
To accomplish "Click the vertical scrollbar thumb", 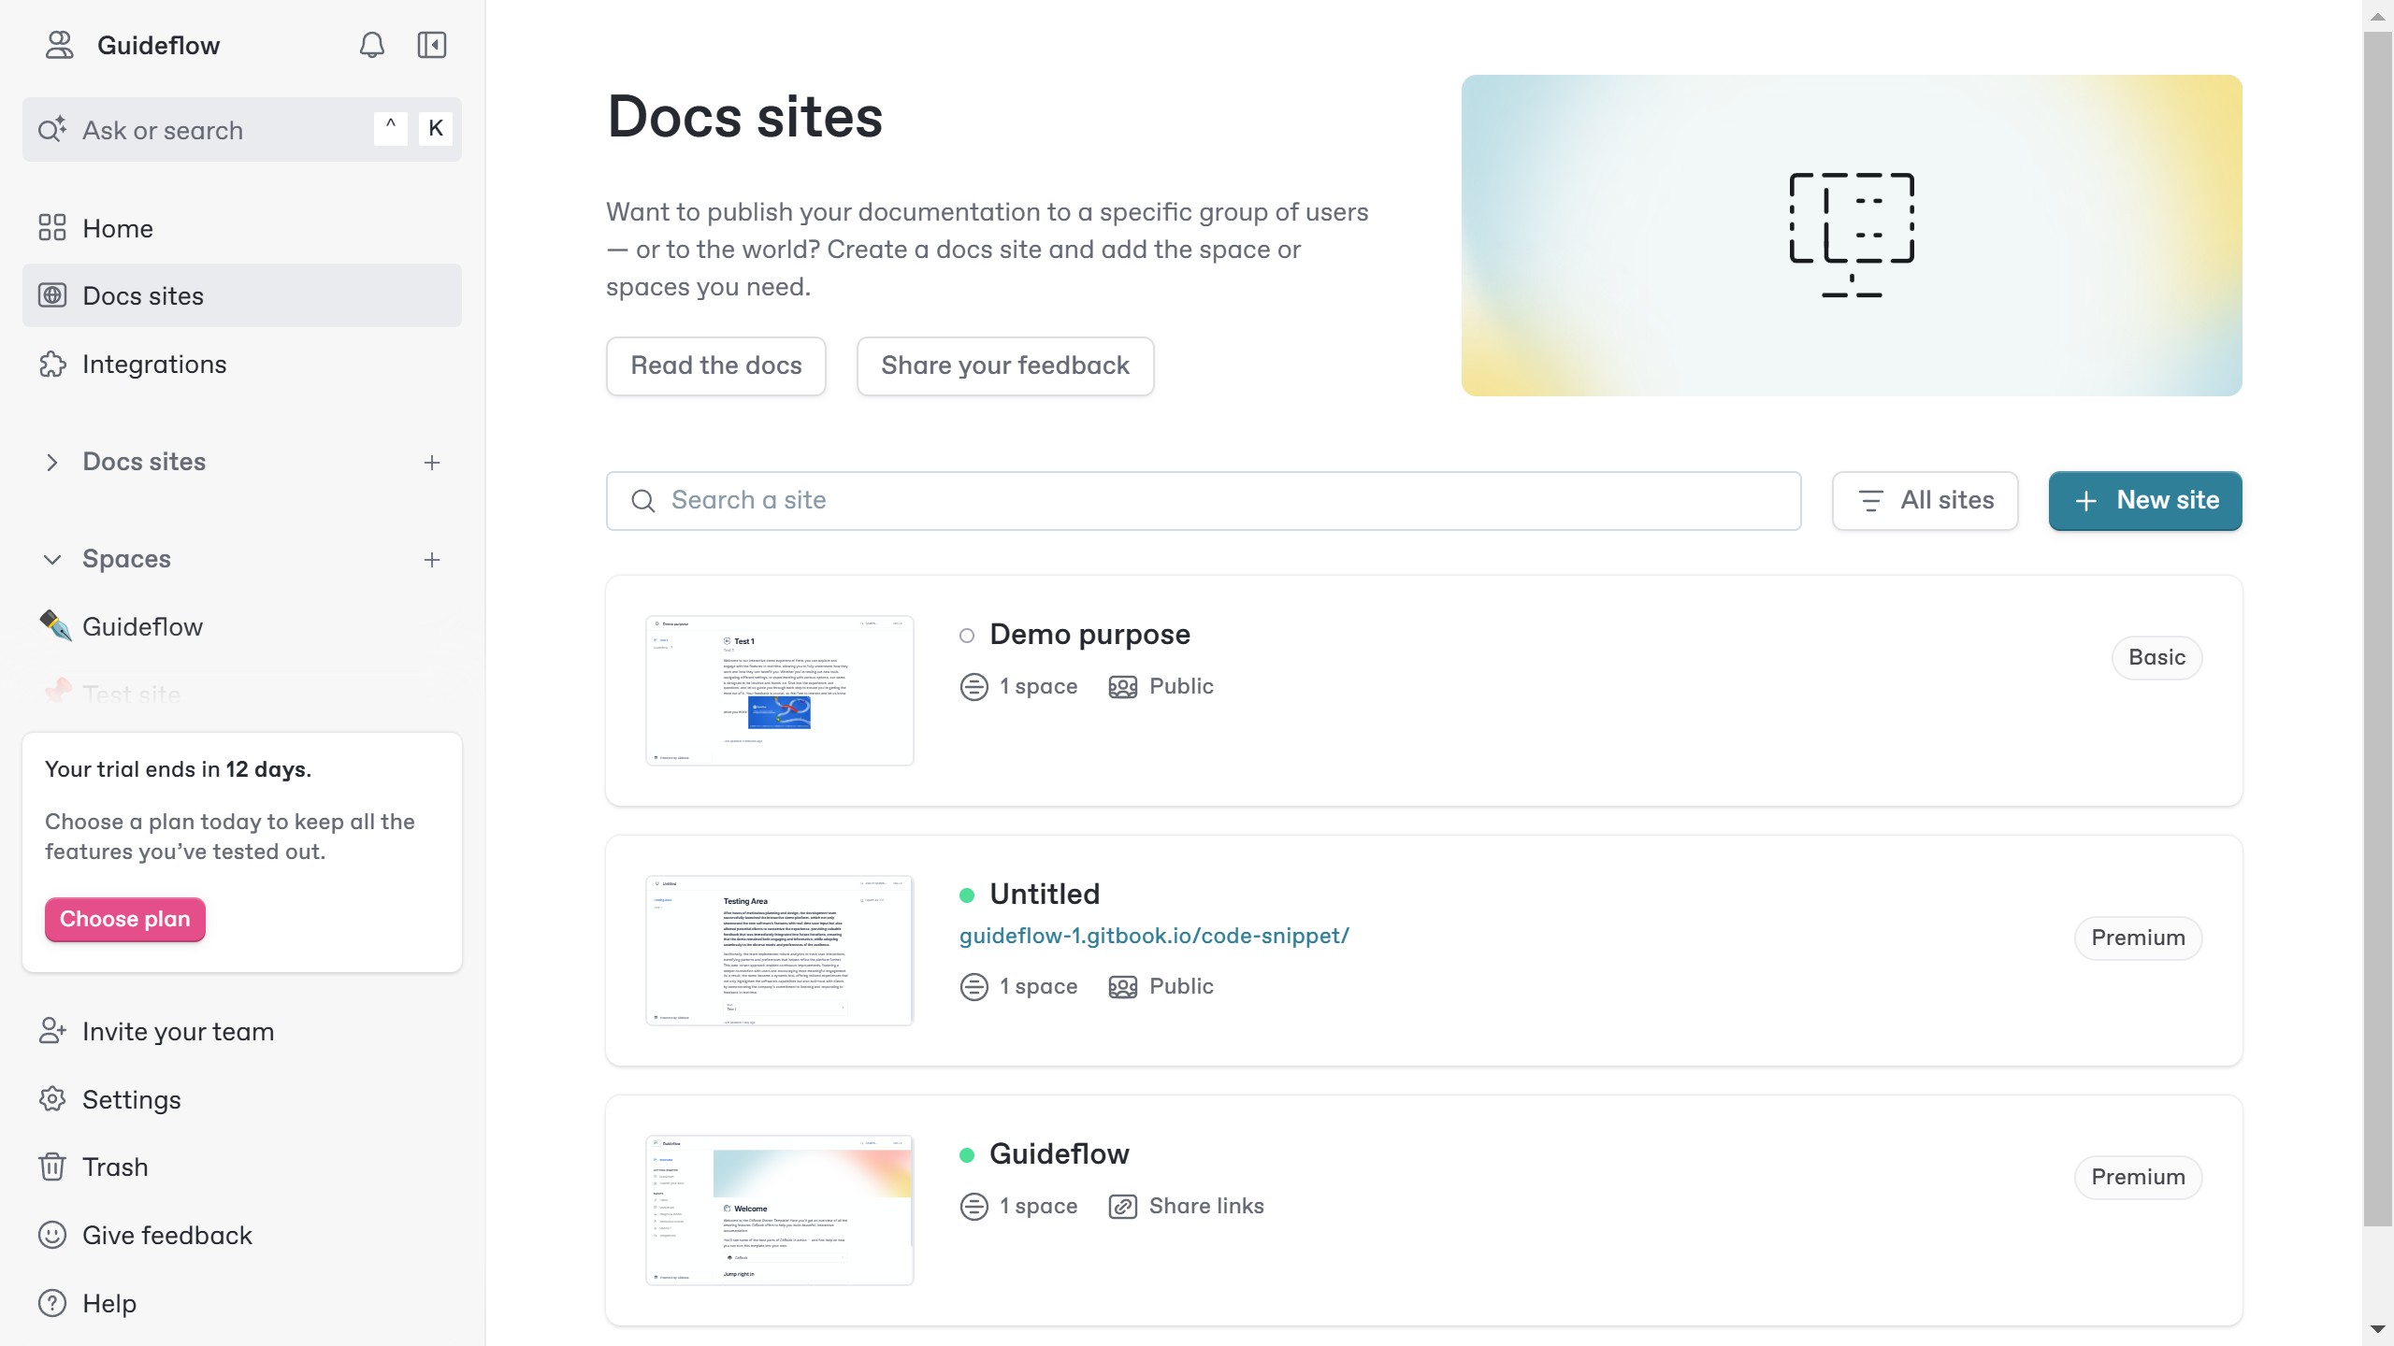I will tap(2377, 628).
